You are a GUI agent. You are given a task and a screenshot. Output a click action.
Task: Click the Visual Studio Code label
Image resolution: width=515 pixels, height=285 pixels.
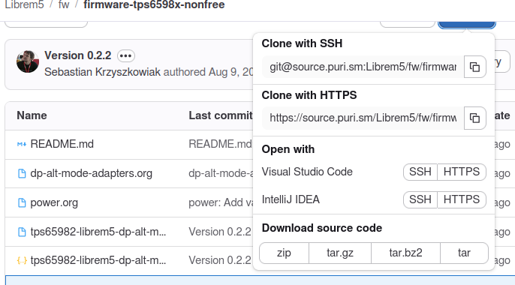[307, 172]
